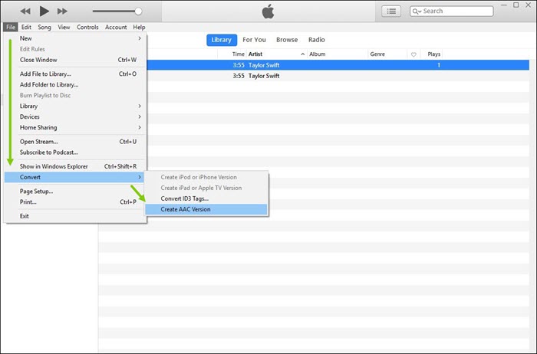Open the Account menu
This screenshot has width=537, height=354.
coord(116,27)
